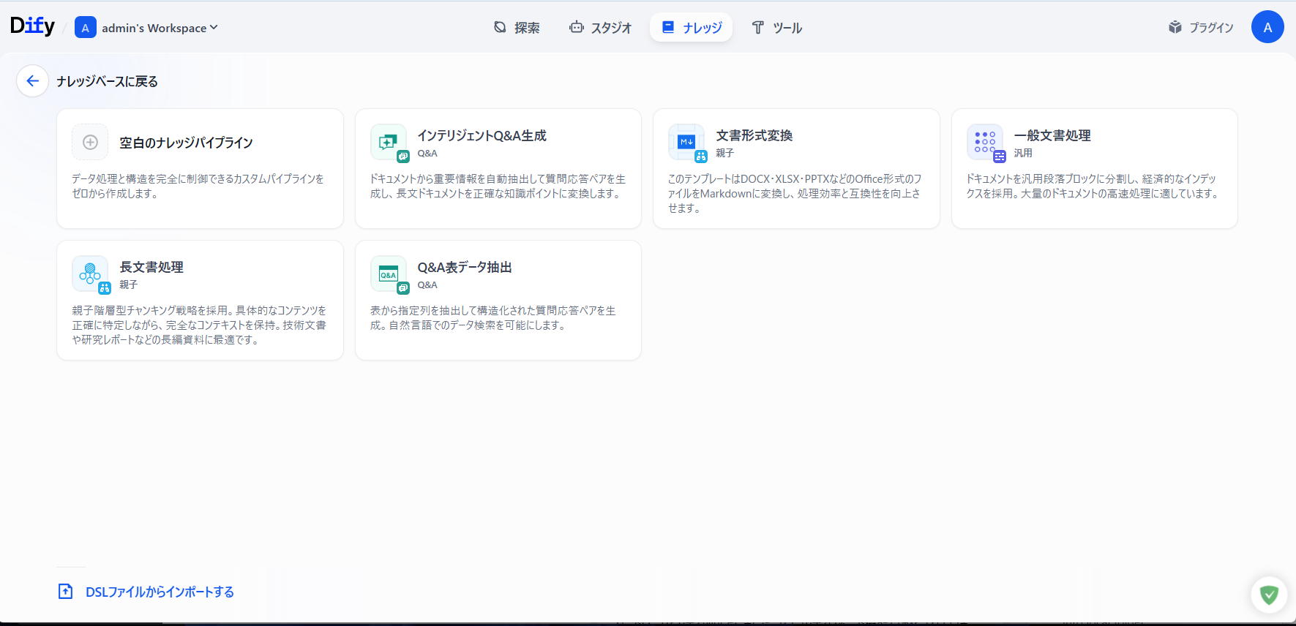Select the 空白のナレッジパイプライン card
The width and height of the screenshot is (1296, 626).
click(200, 169)
